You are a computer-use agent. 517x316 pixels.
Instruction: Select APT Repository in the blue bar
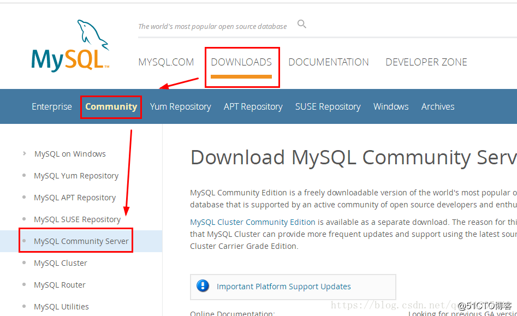click(x=253, y=107)
